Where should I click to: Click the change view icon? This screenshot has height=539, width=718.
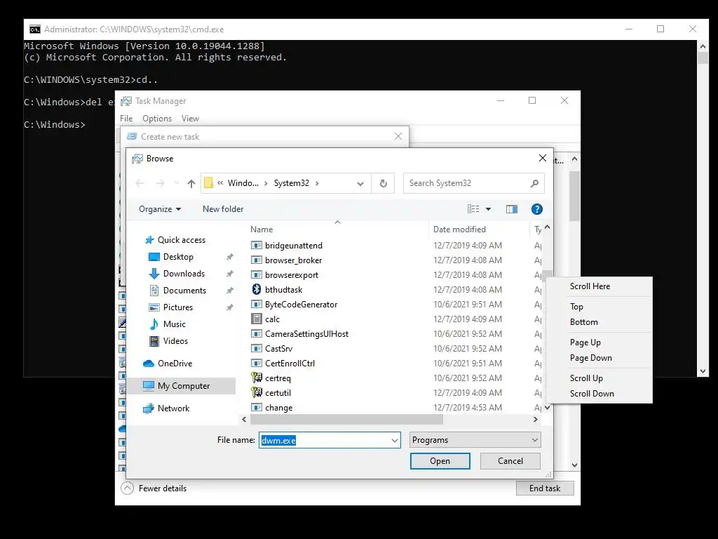click(x=473, y=209)
